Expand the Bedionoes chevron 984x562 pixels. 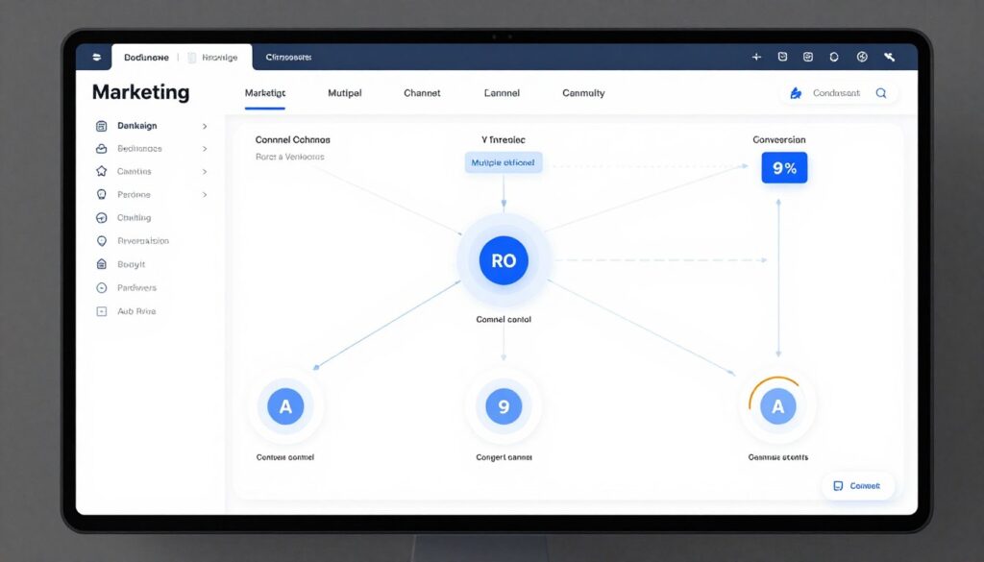click(205, 149)
